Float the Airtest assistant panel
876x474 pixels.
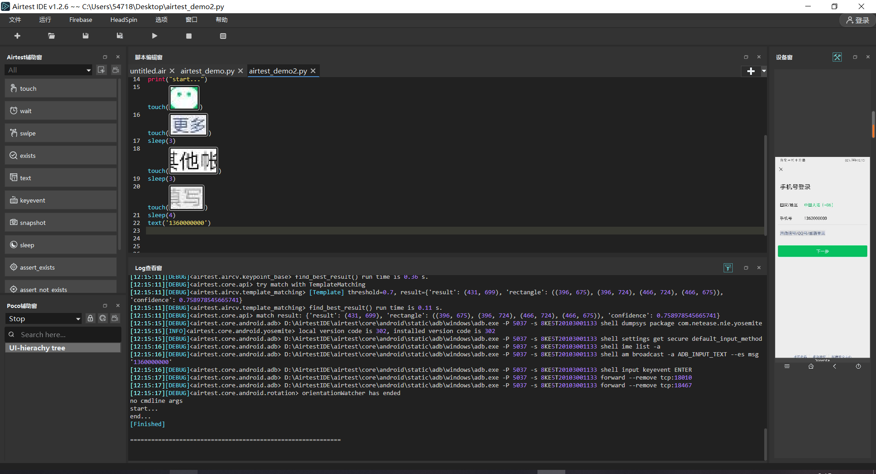coord(105,57)
